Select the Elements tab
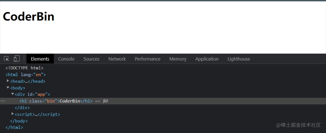The width and height of the screenshot is (326, 133). coord(40,59)
